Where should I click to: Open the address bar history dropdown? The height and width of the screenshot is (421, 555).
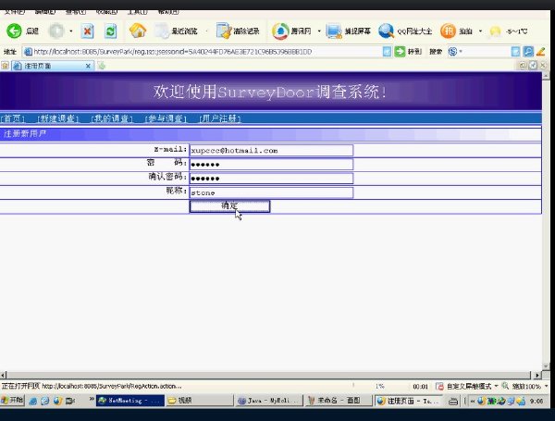coord(388,52)
